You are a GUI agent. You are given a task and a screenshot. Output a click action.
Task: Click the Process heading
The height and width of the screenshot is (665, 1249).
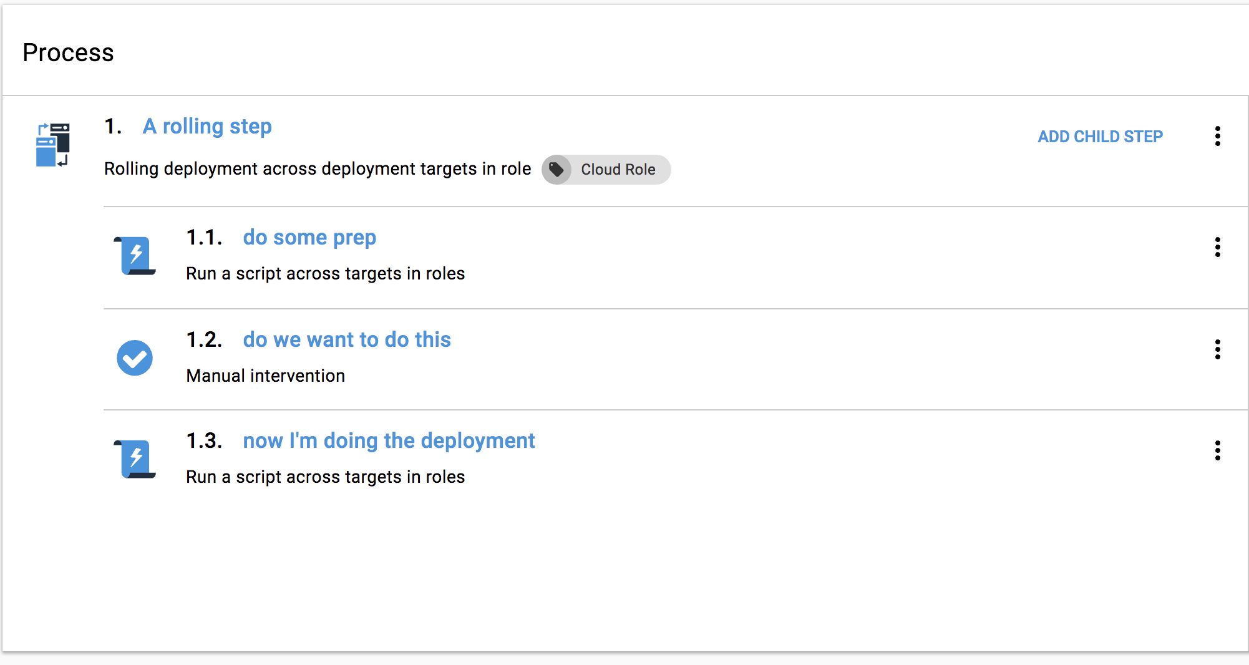click(x=68, y=52)
